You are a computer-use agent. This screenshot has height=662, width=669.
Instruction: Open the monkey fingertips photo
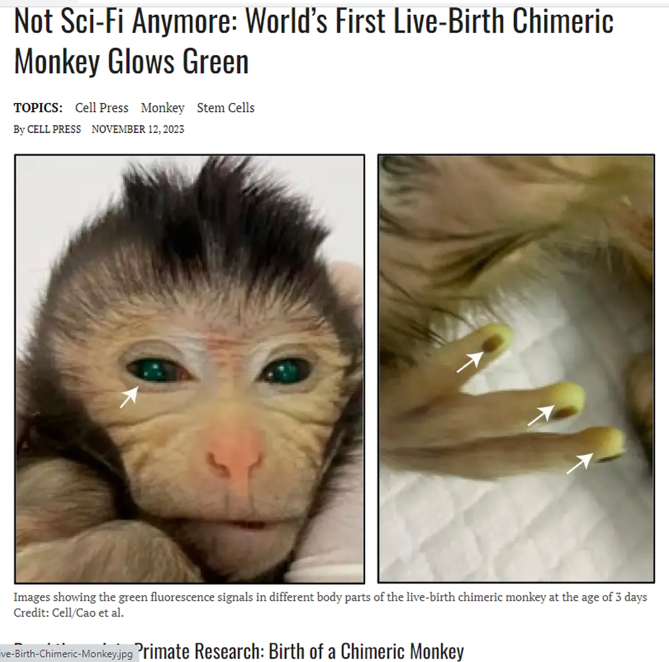[x=516, y=369]
